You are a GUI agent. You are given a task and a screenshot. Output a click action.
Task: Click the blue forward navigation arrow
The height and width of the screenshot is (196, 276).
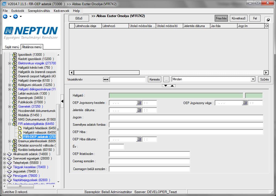pyautogui.click(x=15, y=16)
